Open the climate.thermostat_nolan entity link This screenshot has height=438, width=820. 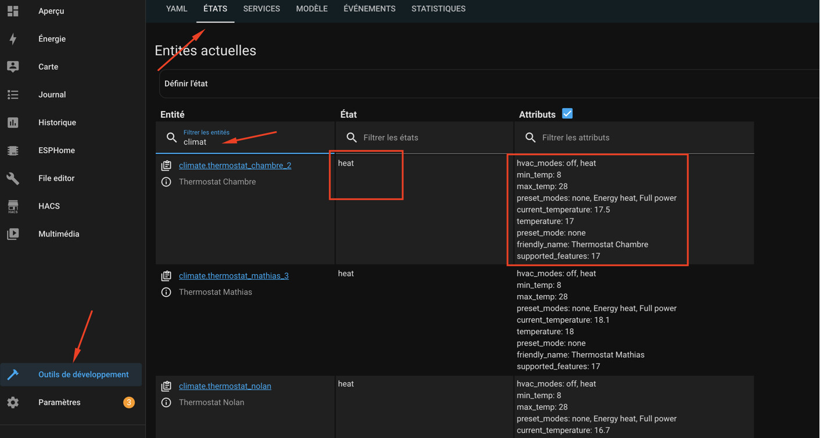225,386
